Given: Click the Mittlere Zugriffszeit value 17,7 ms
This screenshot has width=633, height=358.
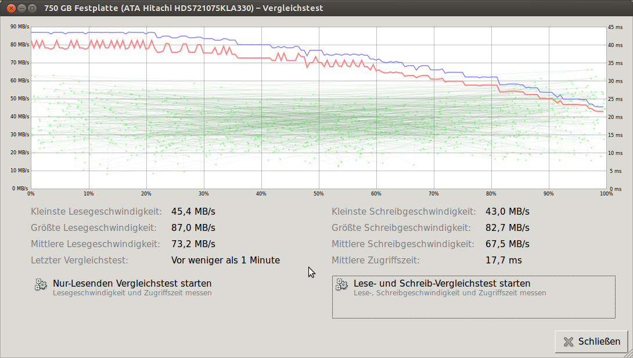Looking at the screenshot, I should (x=503, y=260).
